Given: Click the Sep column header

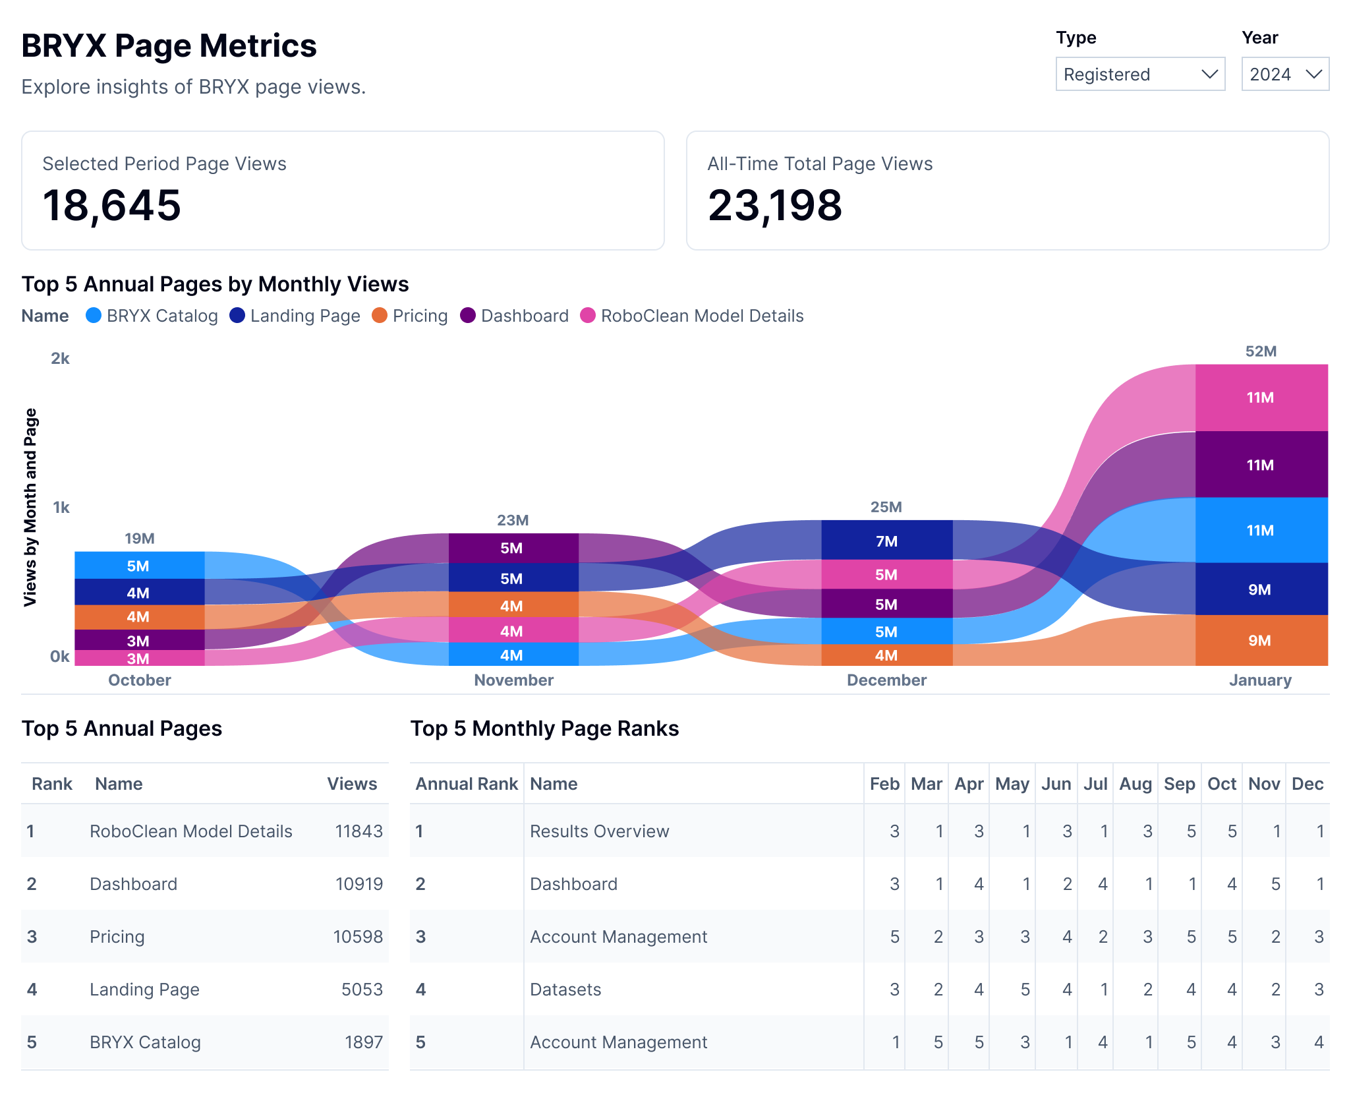Looking at the screenshot, I should tap(1180, 784).
